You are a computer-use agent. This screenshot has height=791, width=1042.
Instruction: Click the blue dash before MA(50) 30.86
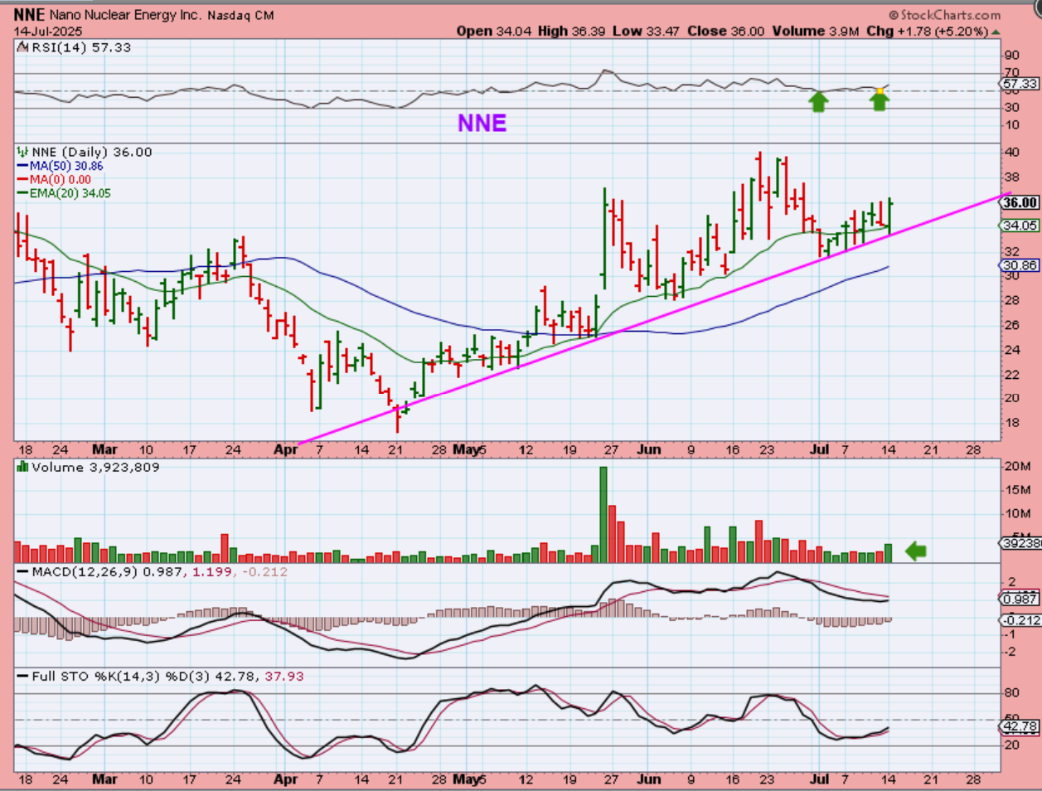[23, 166]
